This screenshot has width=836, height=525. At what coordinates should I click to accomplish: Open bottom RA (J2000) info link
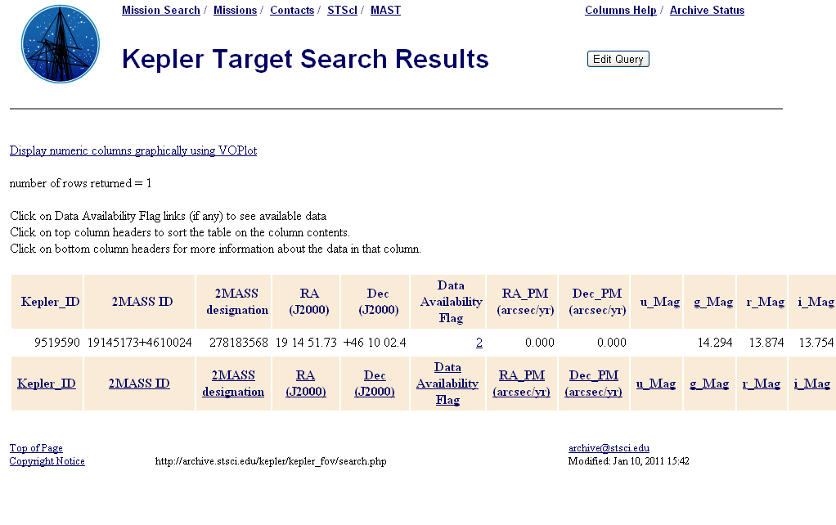pyautogui.click(x=305, y=384)
